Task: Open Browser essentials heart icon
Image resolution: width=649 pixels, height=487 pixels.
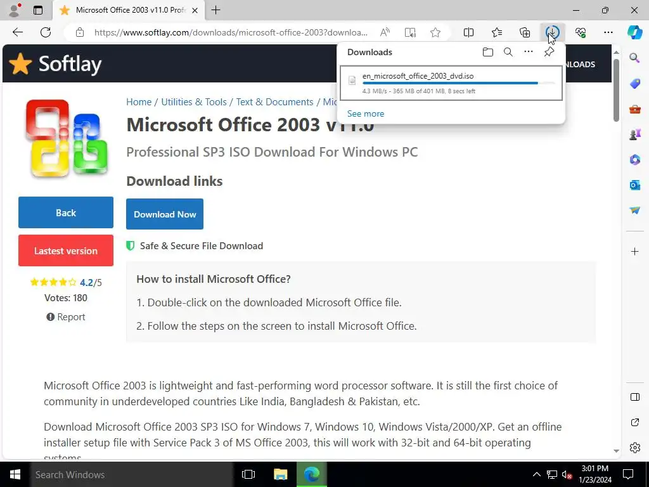Action: click(581, 32)
